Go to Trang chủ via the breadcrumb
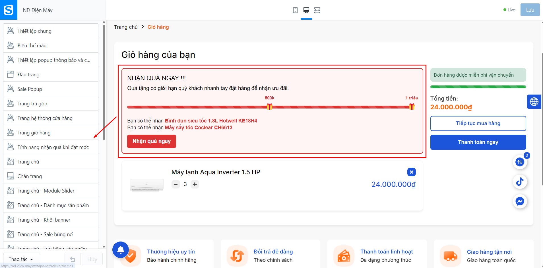543x268 pixels. 126,27
